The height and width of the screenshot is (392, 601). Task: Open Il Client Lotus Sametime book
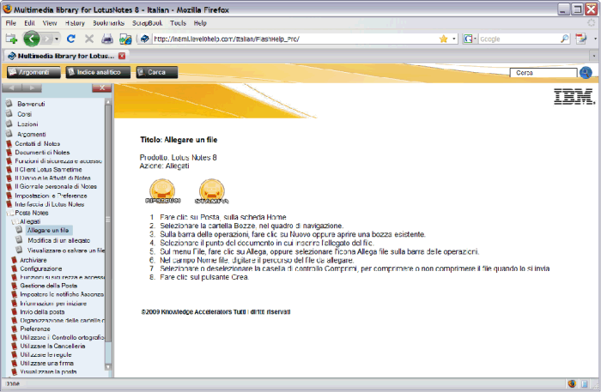(x=48, y=170)
